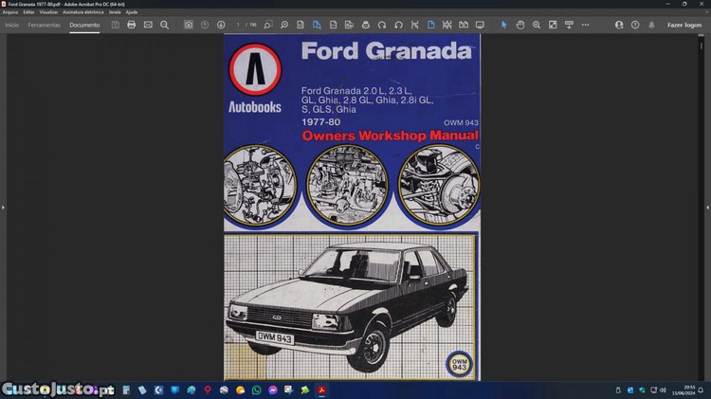This screenshot has width=711, height=399.
Task: Open the Arquivo menu
Action: [x=10, y=12]
